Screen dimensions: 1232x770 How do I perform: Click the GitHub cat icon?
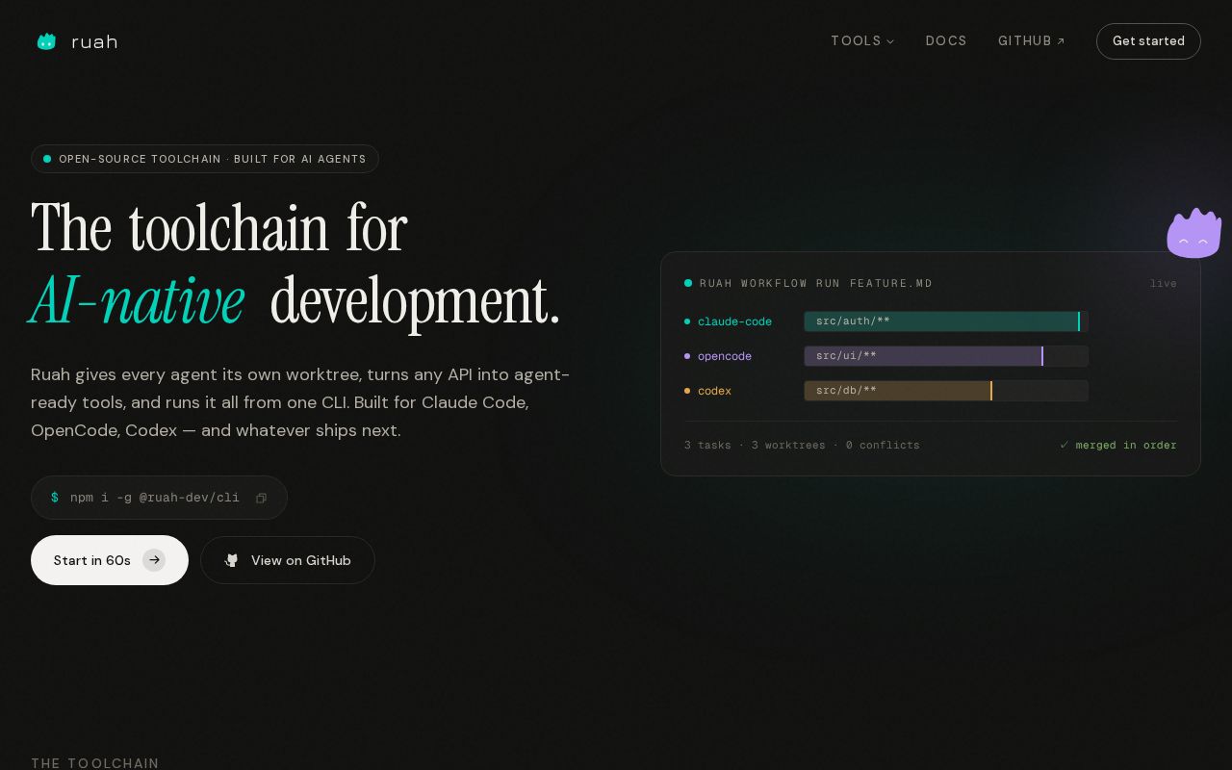[x=231, y=560]
